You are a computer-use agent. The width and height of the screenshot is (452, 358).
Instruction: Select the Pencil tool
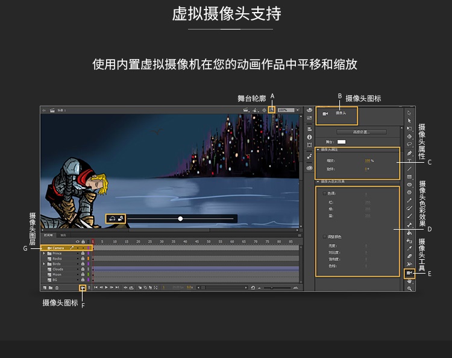pyautogui.click(x=409, y=200)
